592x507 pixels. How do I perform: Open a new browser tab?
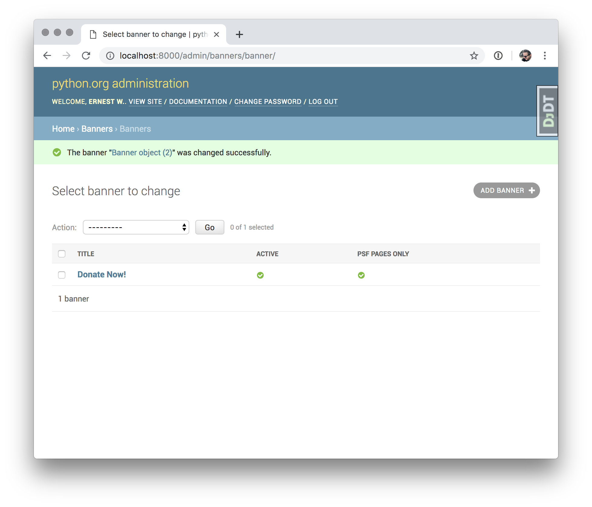click(239, 34)
